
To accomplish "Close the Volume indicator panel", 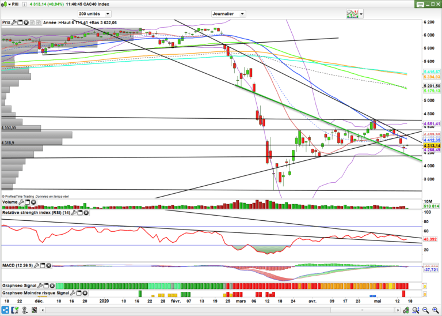I will 35,204.
